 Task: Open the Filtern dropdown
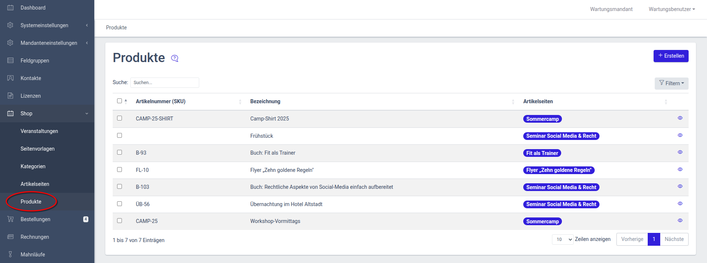coord(671,83)
